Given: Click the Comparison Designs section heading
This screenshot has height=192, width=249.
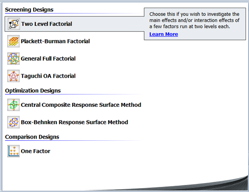Looking at the screenshot, I should click(x=32, y=137).
